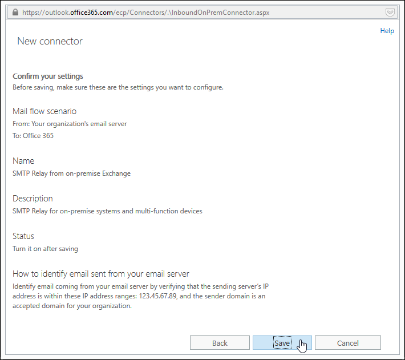Click the Confirm your settings heading
The height and width of the screenshot is (360, 405).
pyautogui.click(x=48, y=76)
